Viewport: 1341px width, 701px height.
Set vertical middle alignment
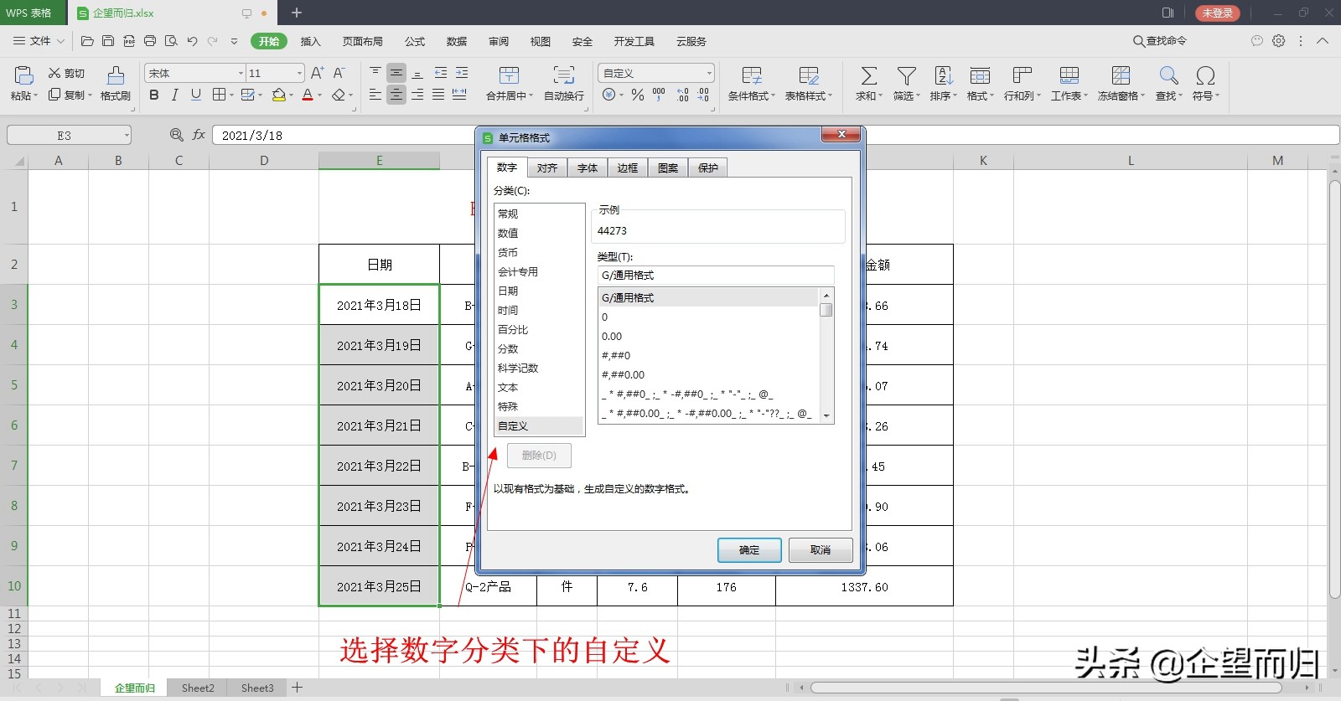click(x=396, y=73)
